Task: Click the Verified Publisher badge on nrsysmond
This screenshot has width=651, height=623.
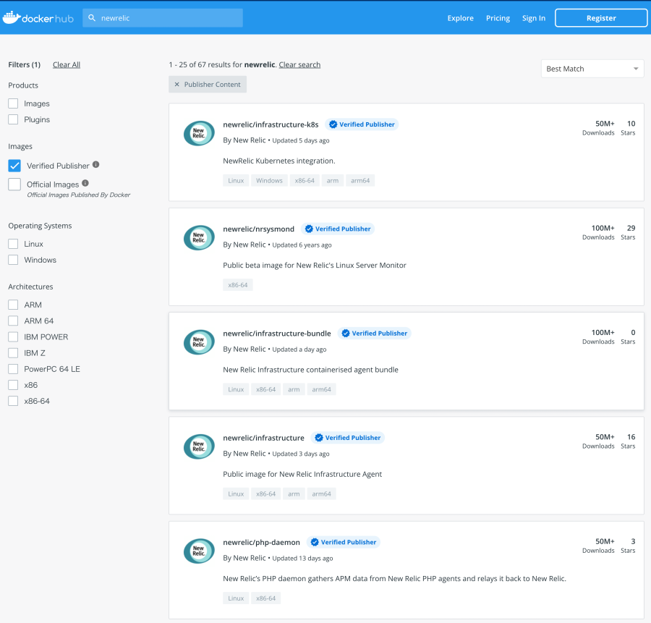Action: [x=338, y=228]
